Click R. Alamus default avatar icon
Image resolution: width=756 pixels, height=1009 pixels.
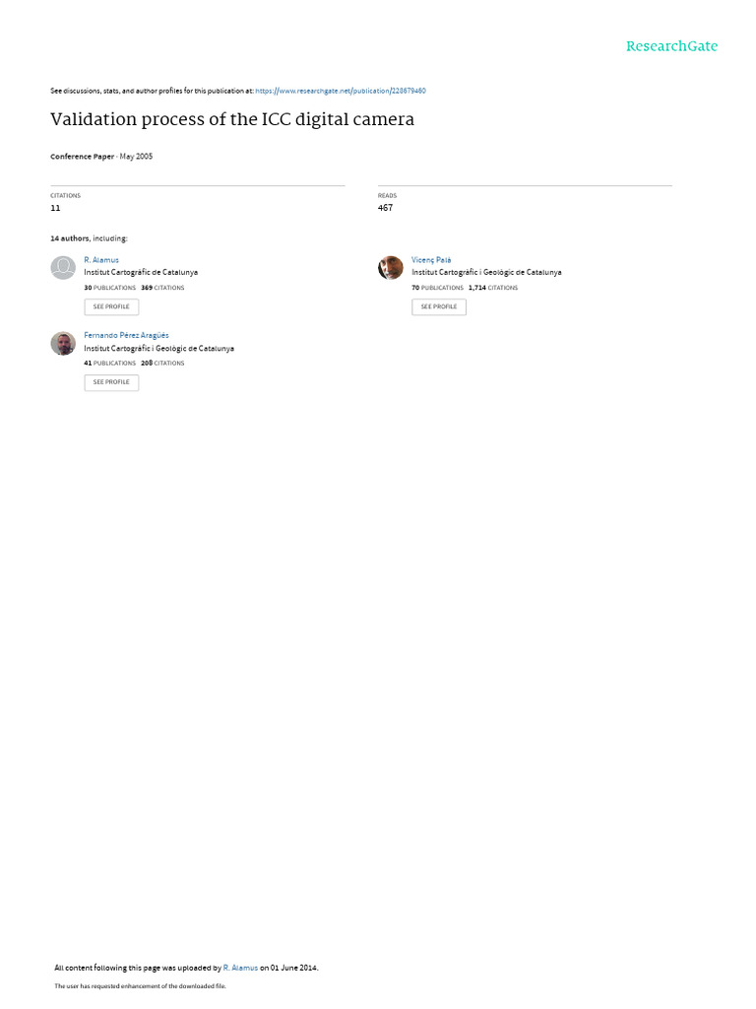pos(63,268)
